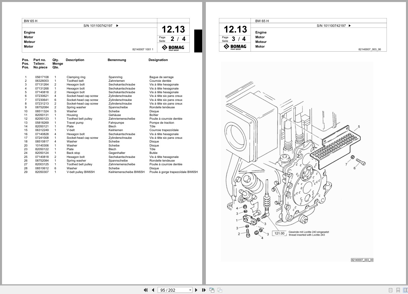Click the large 12.13 number on the right page
This screenshot has height=294, width=408.
coord(235,29)
